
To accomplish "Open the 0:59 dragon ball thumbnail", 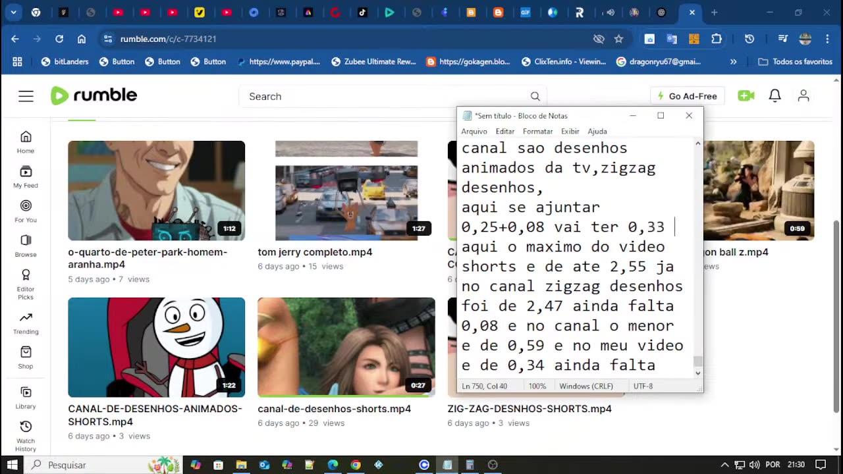I will tap(759, 190).
